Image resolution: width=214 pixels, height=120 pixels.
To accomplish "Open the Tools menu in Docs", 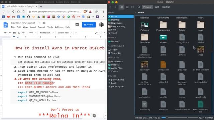I will tap(50, 27).
